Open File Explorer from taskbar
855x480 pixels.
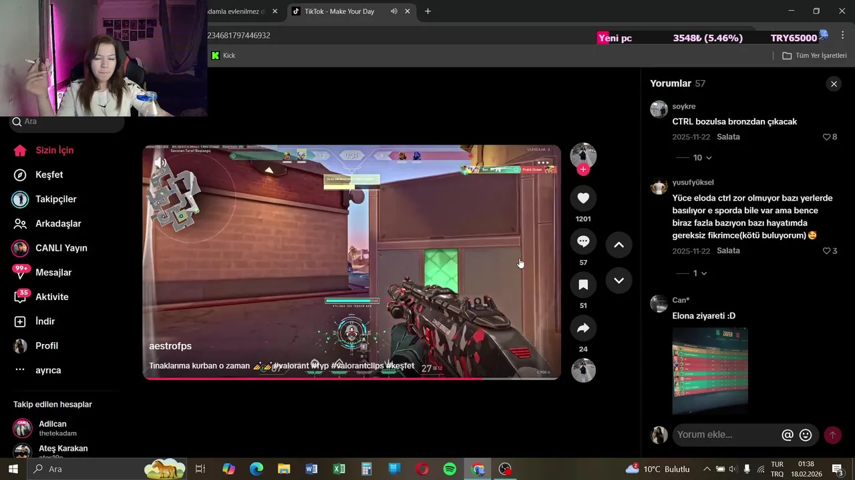point(284,469)
